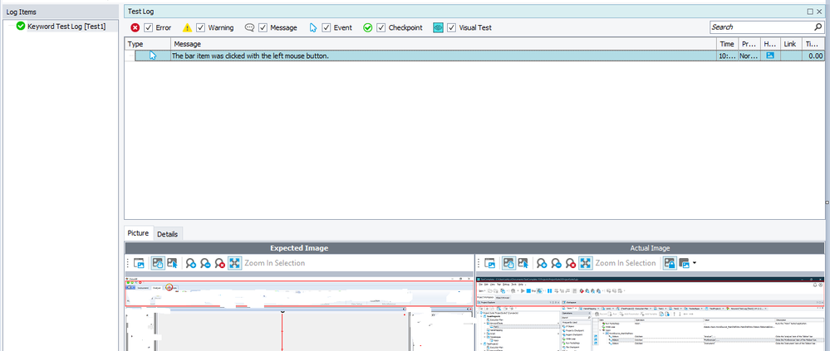Toggle the Warning filter checkbox
Viewport: 830px width, 351px height.
click(x=200, y=27)
